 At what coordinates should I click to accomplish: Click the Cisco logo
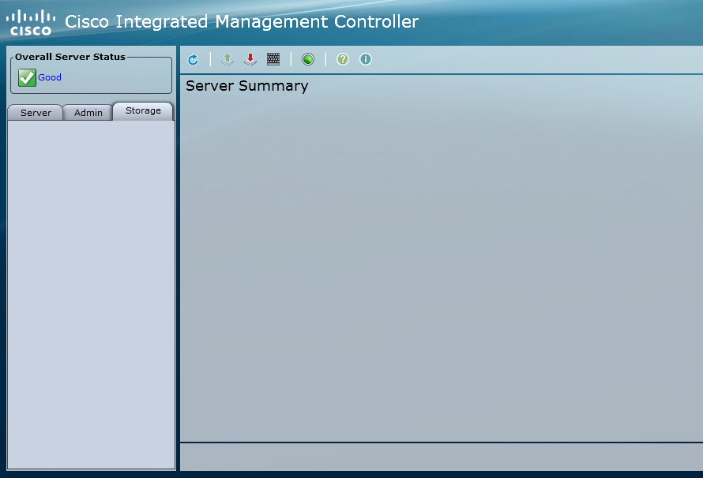point(30,20)
